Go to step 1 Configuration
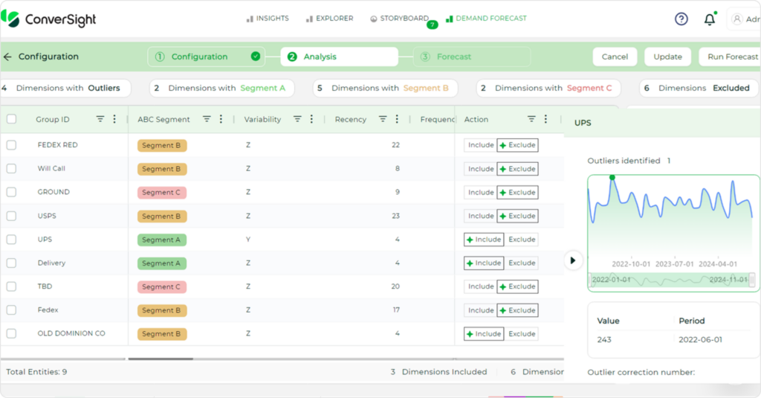The image size is (761, 398). [207, 57]
